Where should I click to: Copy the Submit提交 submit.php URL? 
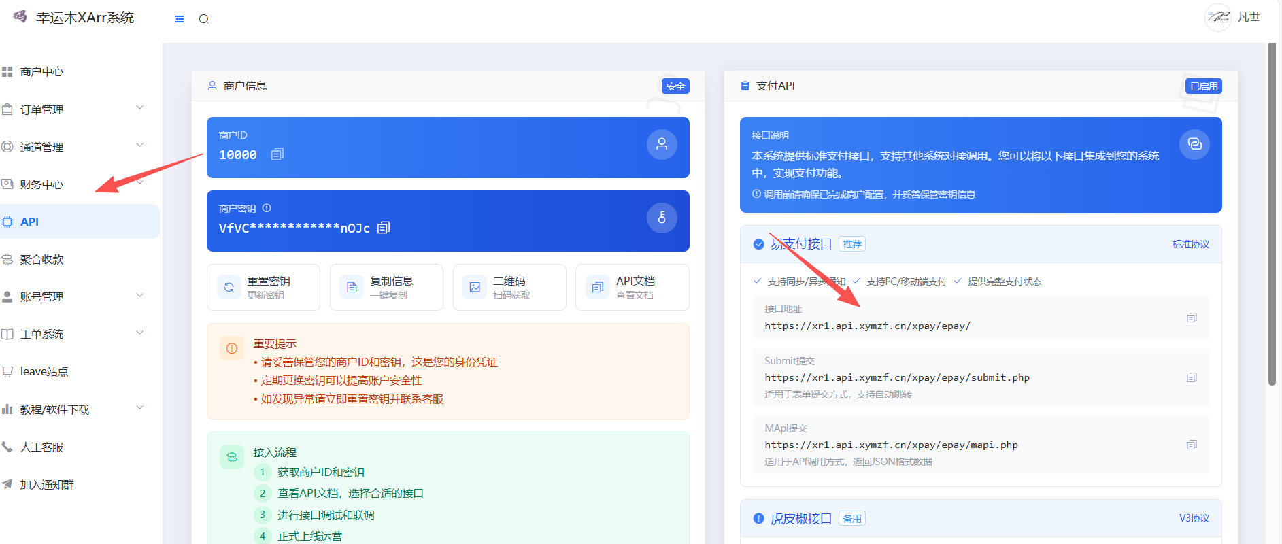click(1191, 377)
